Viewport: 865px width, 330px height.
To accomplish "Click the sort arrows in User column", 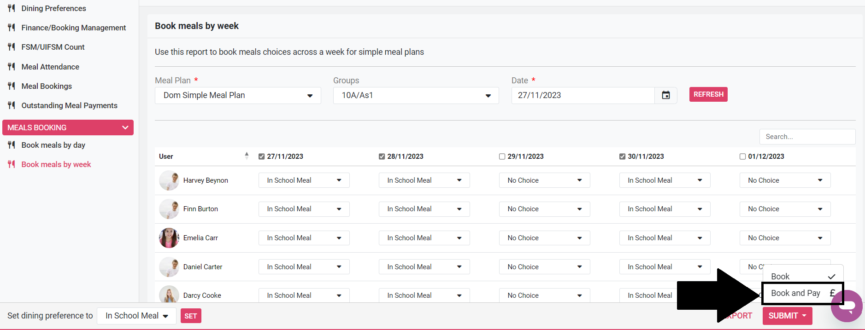I will tap(247, 156).
